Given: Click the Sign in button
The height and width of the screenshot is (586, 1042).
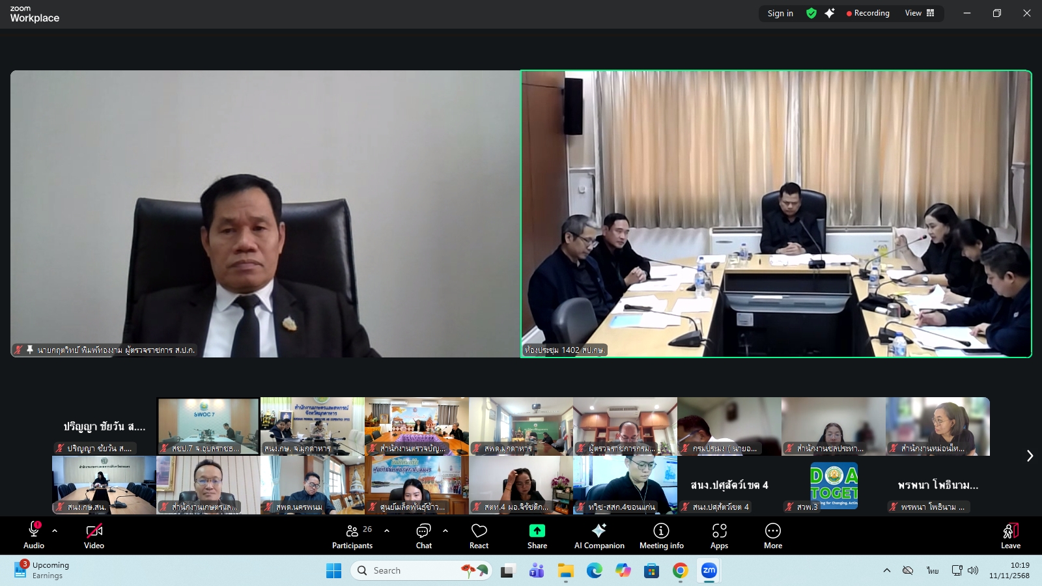Looking at the screenshot, I should [x=780, y=13].
